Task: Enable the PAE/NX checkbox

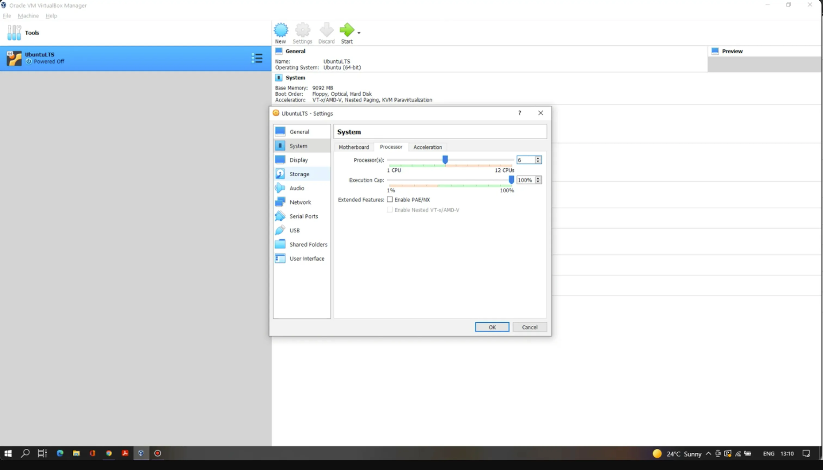Action: [390, 200]
